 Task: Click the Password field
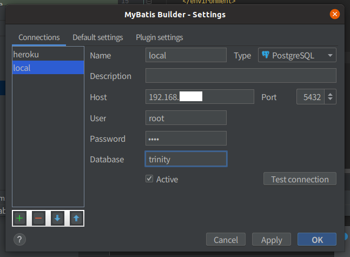pyautogui.click(x=186, y=139)
